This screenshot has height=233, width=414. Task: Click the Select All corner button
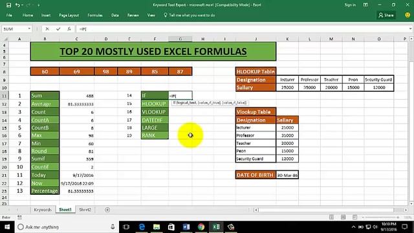click(x=5, y=39)
